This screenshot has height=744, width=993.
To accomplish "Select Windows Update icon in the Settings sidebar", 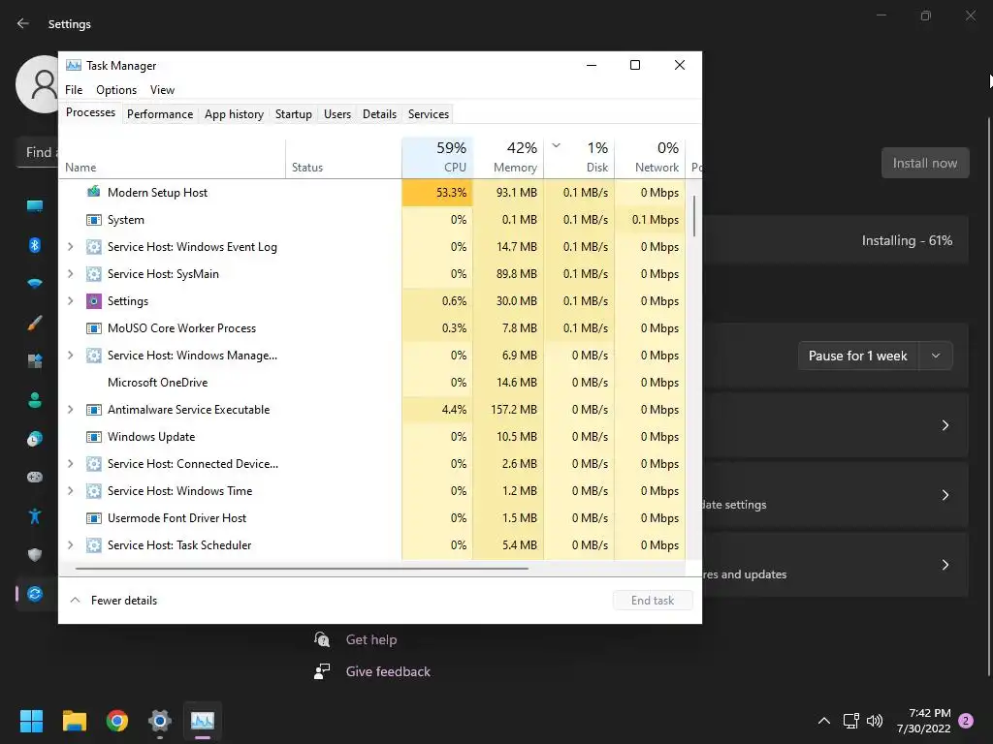I will [35, 594].
